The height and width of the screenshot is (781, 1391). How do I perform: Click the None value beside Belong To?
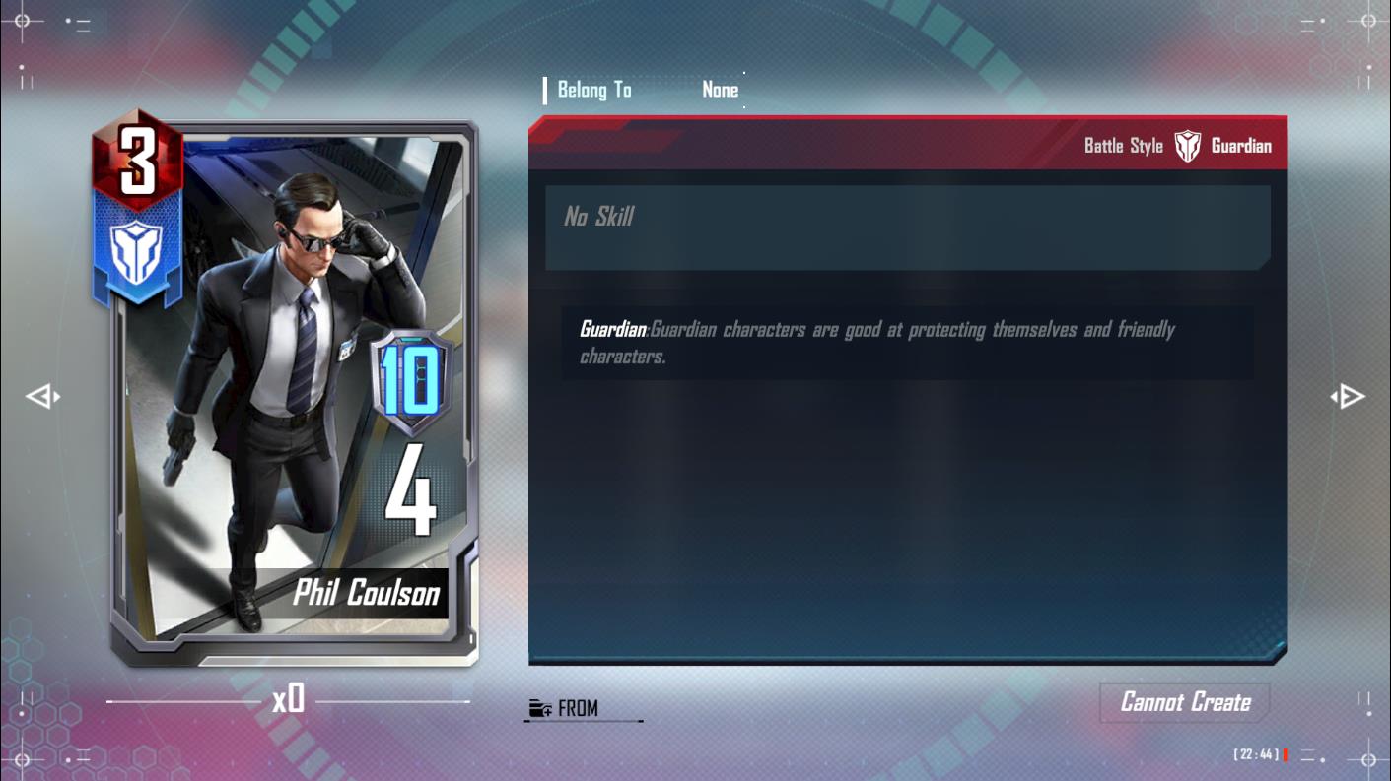pyautogui.click(x=721, y=90)
